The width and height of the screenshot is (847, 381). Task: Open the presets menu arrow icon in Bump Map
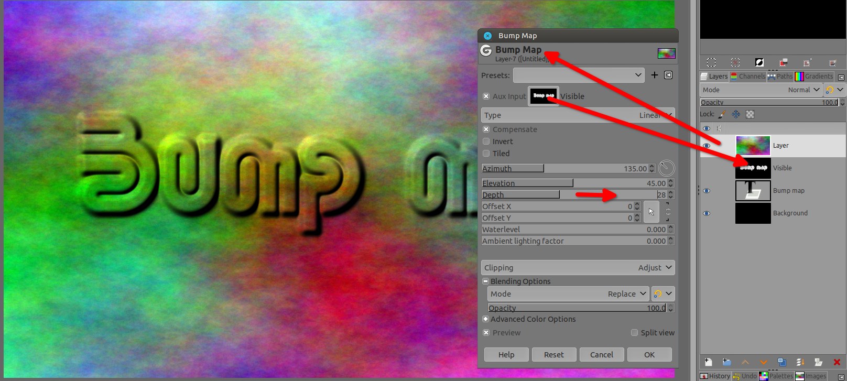pos(668,75)
